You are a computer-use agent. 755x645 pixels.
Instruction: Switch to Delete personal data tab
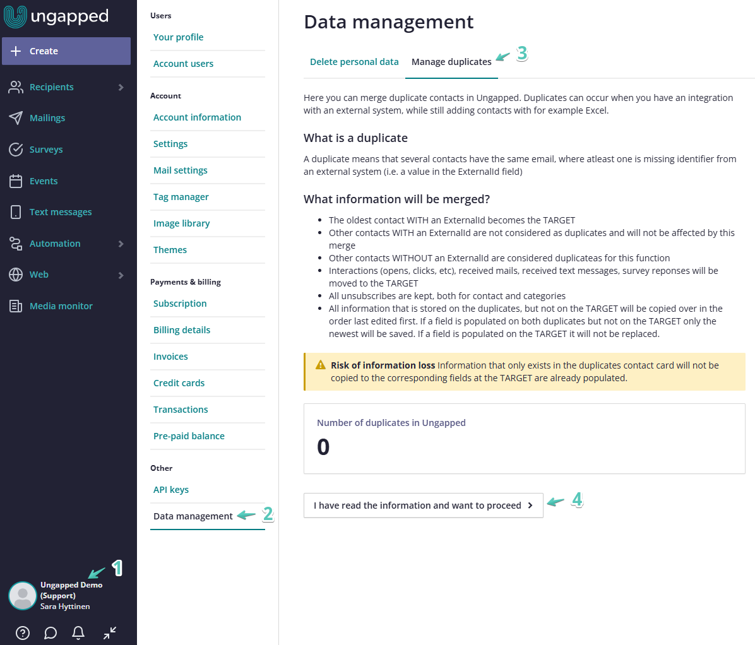point(354,62)
